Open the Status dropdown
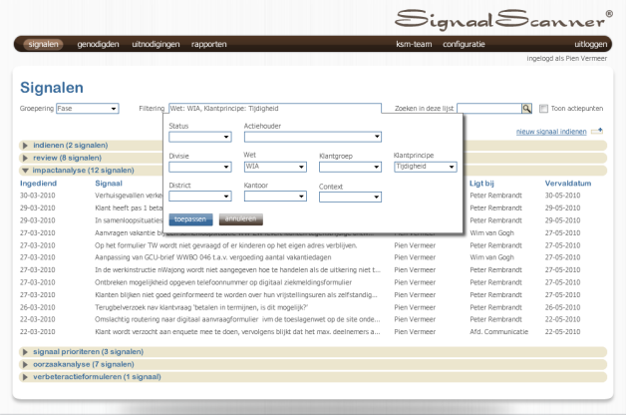This screenshot has height=415, width=626. tap(200, 137)
